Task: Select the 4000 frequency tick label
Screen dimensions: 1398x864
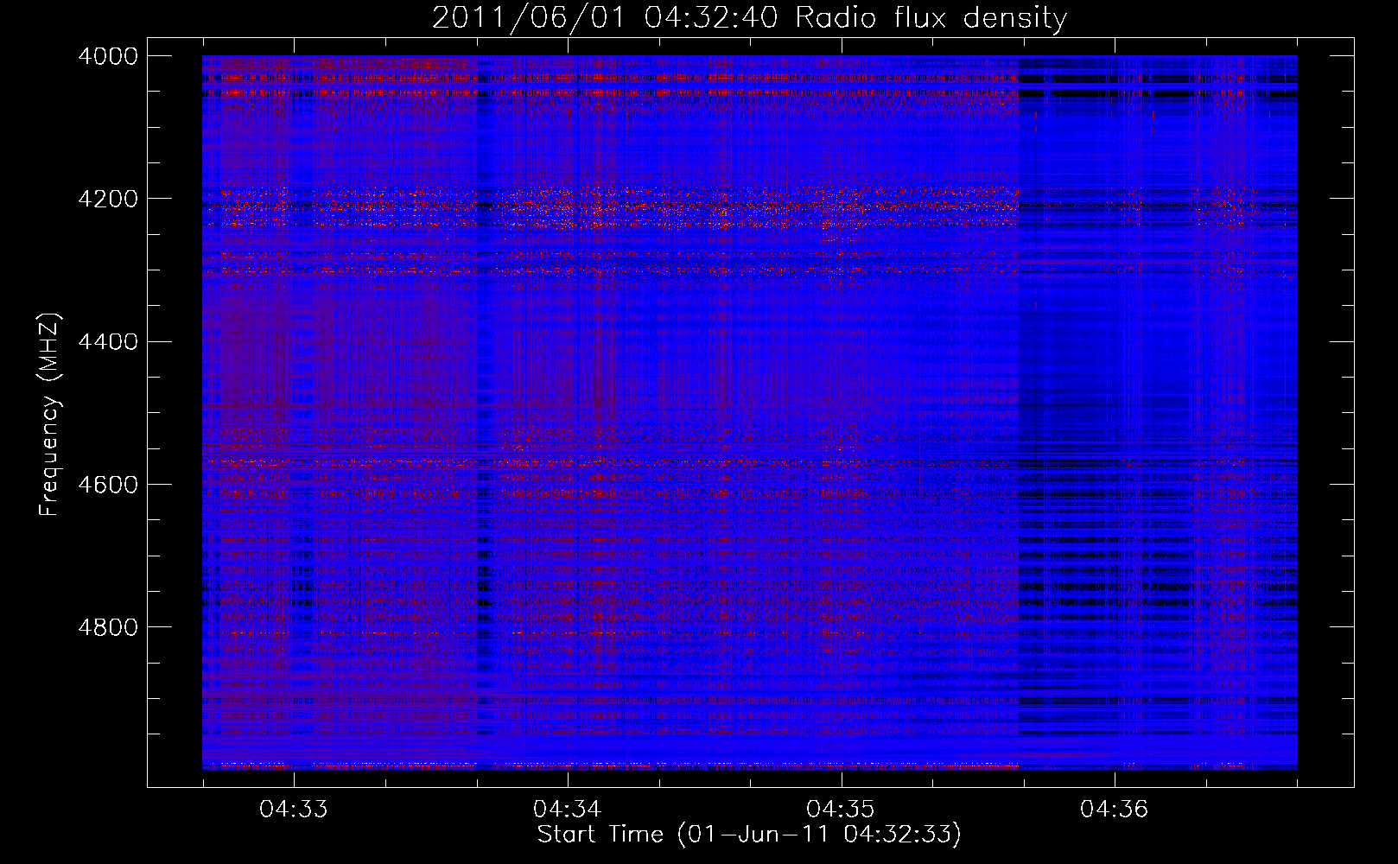Action: 108,56
